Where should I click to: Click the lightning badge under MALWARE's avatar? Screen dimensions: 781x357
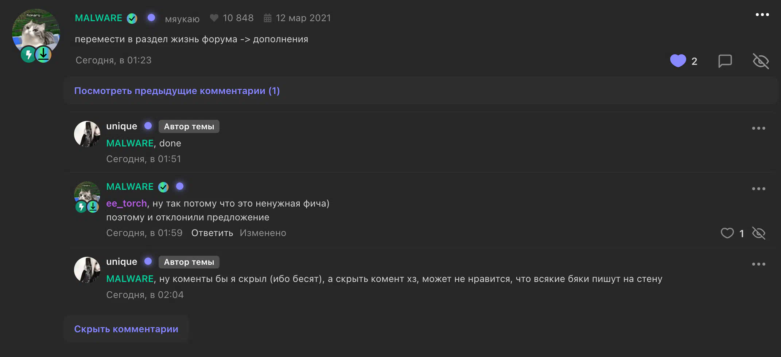click(28, 55)
